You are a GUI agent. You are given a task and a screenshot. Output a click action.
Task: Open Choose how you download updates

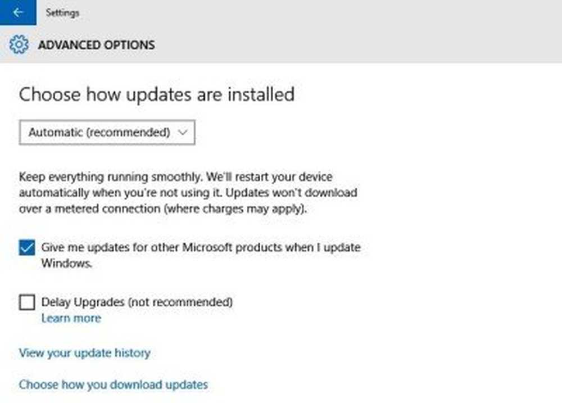(x=113, y=385)
